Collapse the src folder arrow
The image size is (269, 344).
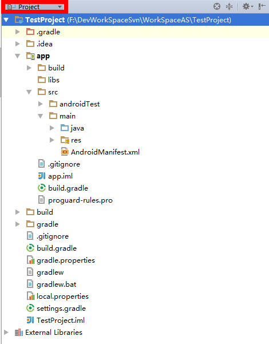click(29, 92)
